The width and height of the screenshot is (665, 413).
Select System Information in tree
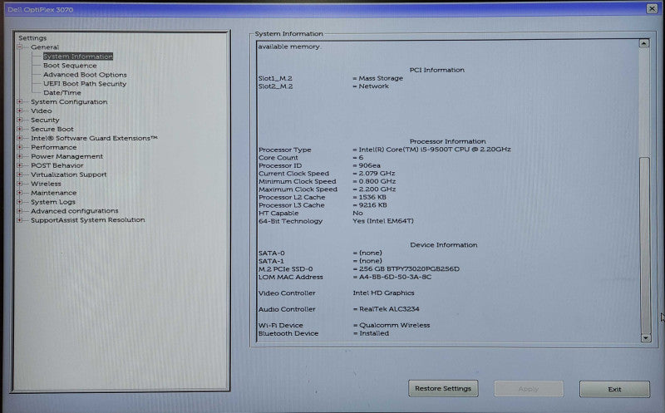pos(78,57)
